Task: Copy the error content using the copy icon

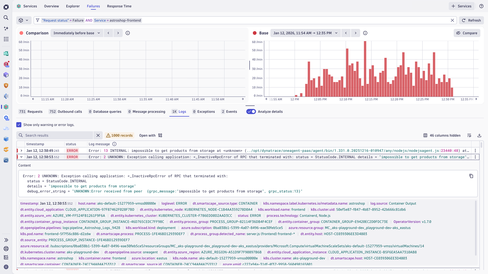Action: click(x=471, y=176)
